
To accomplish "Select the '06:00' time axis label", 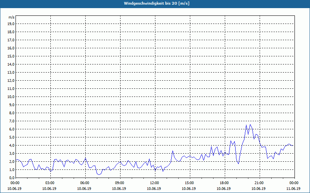I will coord(84,183).
